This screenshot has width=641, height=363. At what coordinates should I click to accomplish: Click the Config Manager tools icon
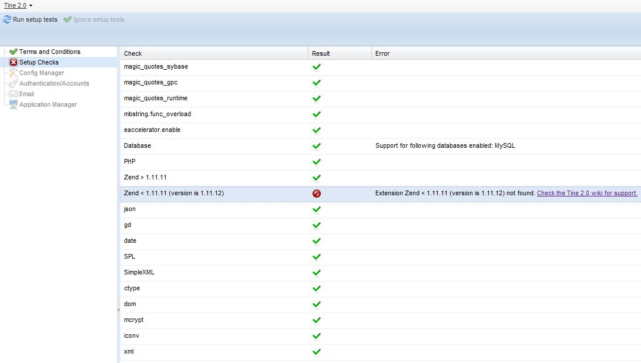14,73
